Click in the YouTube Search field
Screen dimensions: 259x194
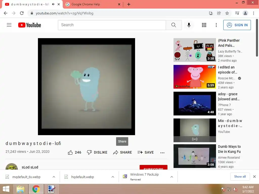(112, 25)
